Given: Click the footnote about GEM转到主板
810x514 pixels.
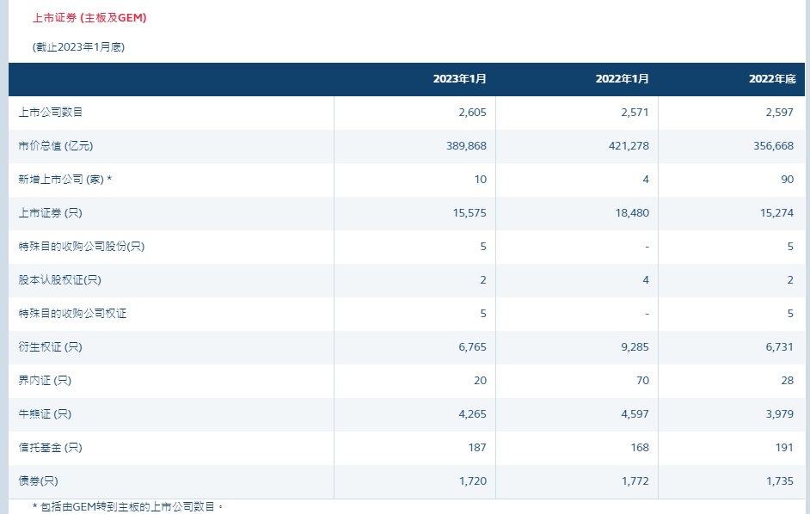Looking at the screenshot, I should click(128, 507).
